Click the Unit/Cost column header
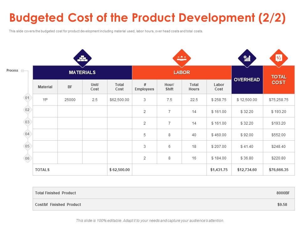This screenshot has width=301, height=226. point(95,87)
